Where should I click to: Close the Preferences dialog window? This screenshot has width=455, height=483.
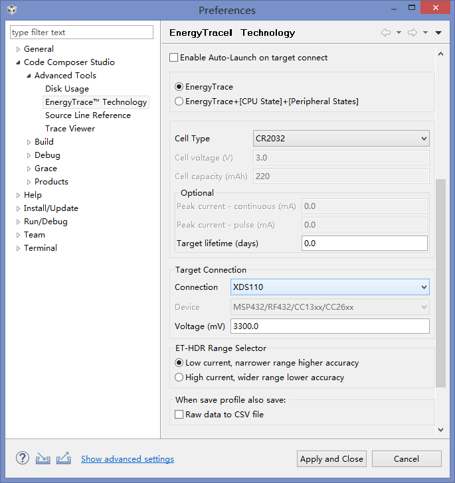point(435,8)
